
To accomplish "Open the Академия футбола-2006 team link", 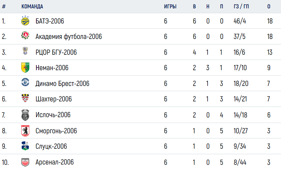I will 69,37.
